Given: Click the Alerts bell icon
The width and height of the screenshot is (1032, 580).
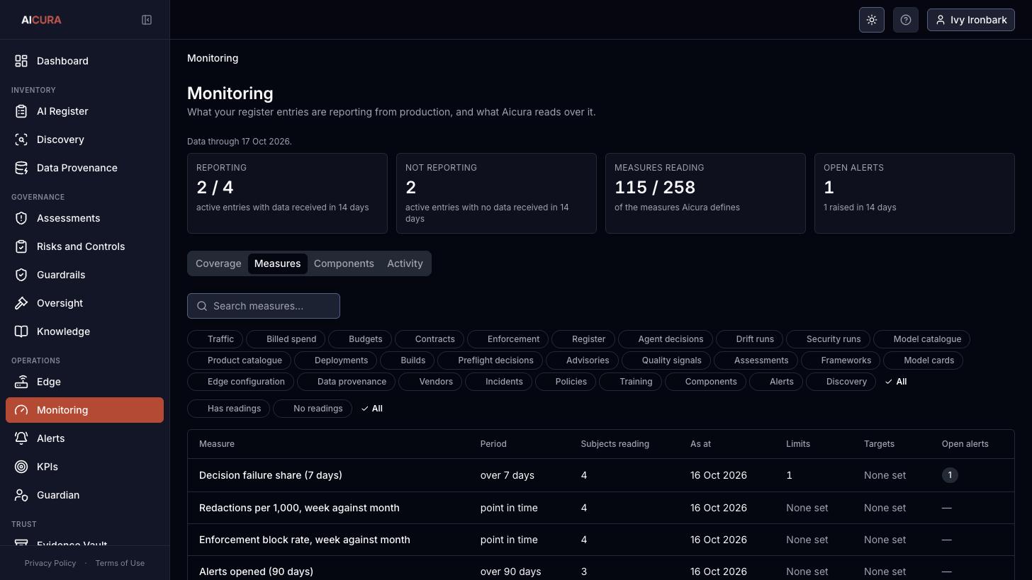Looking at the screenshot, I should [x=21, y=438].
